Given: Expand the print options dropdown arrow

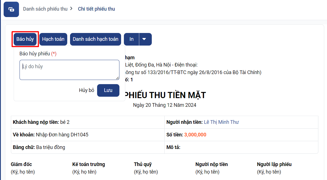Looking at the screenshot, I should 144,39.
